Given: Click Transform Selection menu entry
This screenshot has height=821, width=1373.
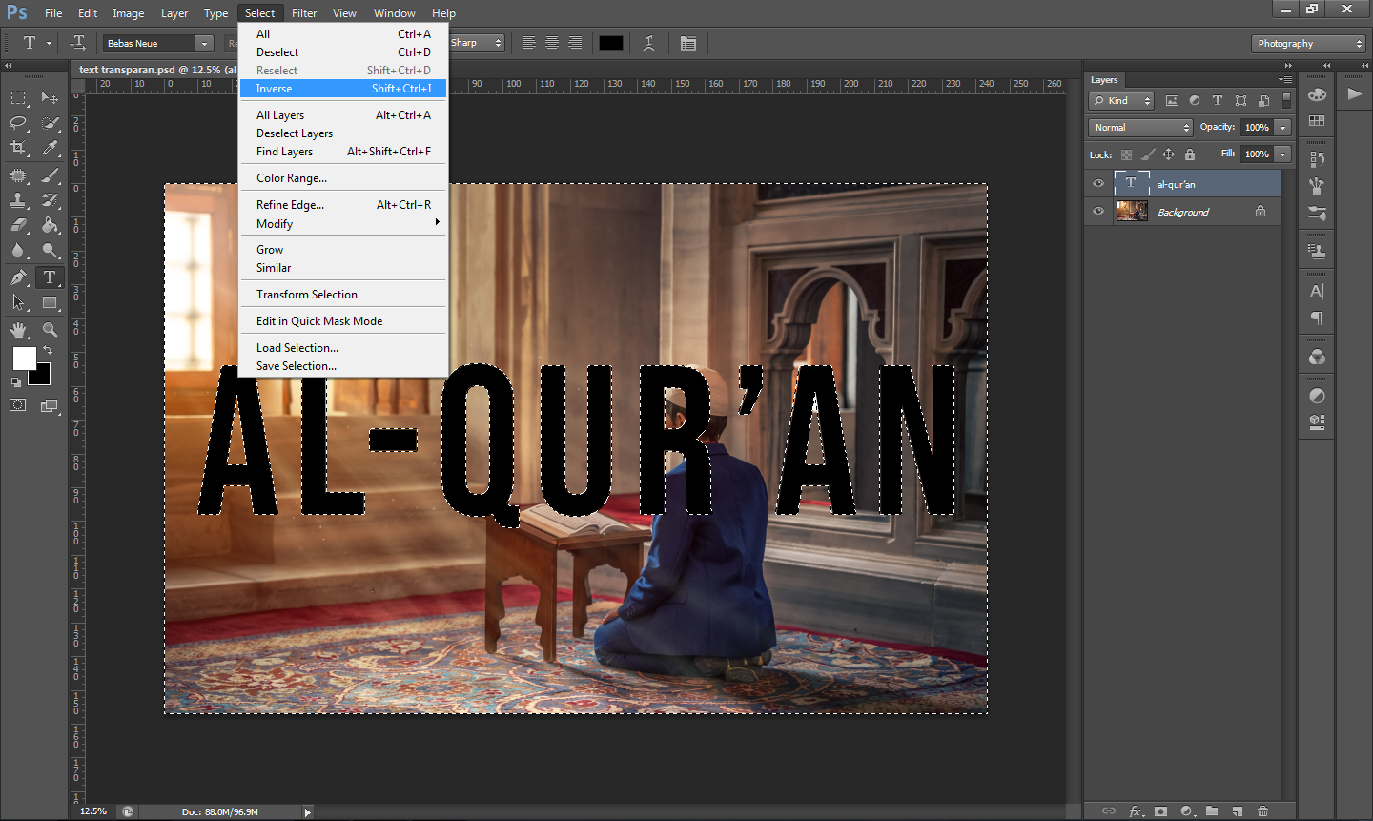Looking at the screenshot, I should point(307,295).
